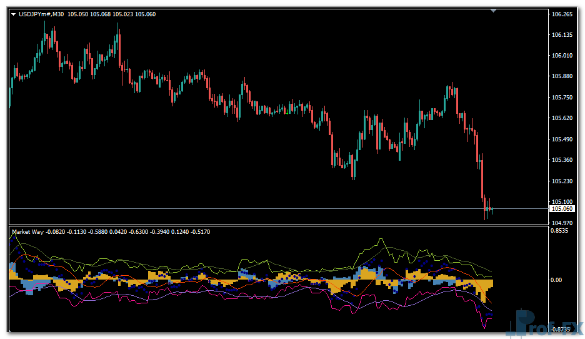
Task: Click the last candle at the chart's right edge
Action: click(492, 210)
